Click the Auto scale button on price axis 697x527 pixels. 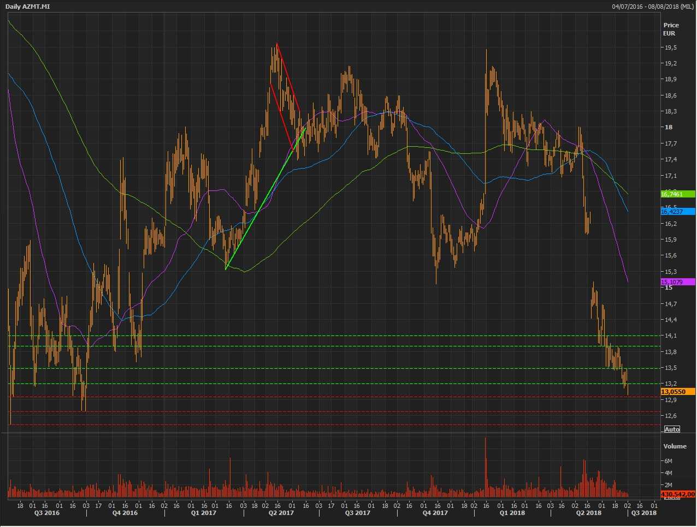click(x=672, y=429)
